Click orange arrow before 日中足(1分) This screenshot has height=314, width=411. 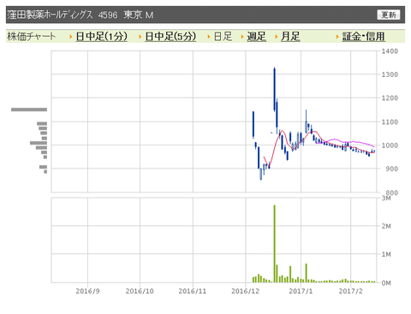(x=71, y=37)
